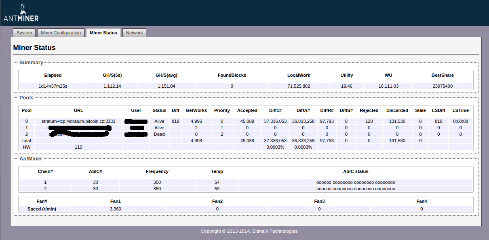Click the AntMiner section label
Viewport: 489px width, 240px height.
pos(31,159)
